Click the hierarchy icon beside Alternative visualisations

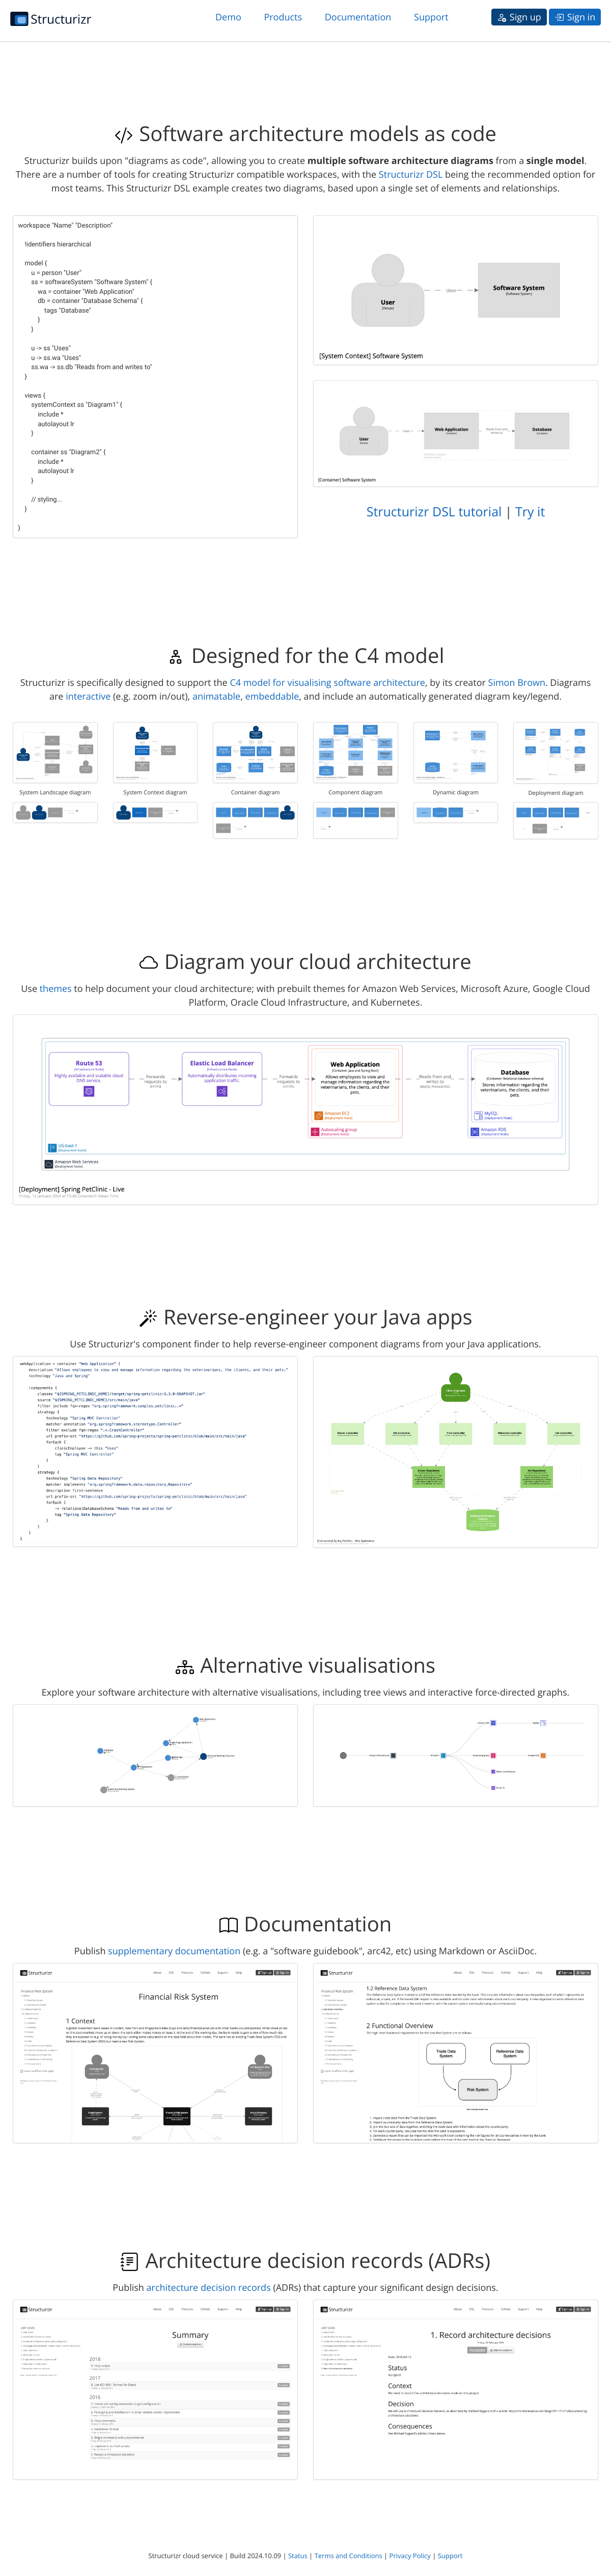click(x=184, y=1667)
